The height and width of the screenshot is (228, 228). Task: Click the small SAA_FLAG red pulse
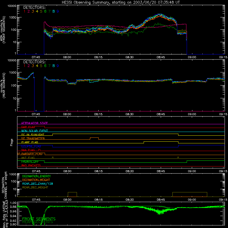39,150
